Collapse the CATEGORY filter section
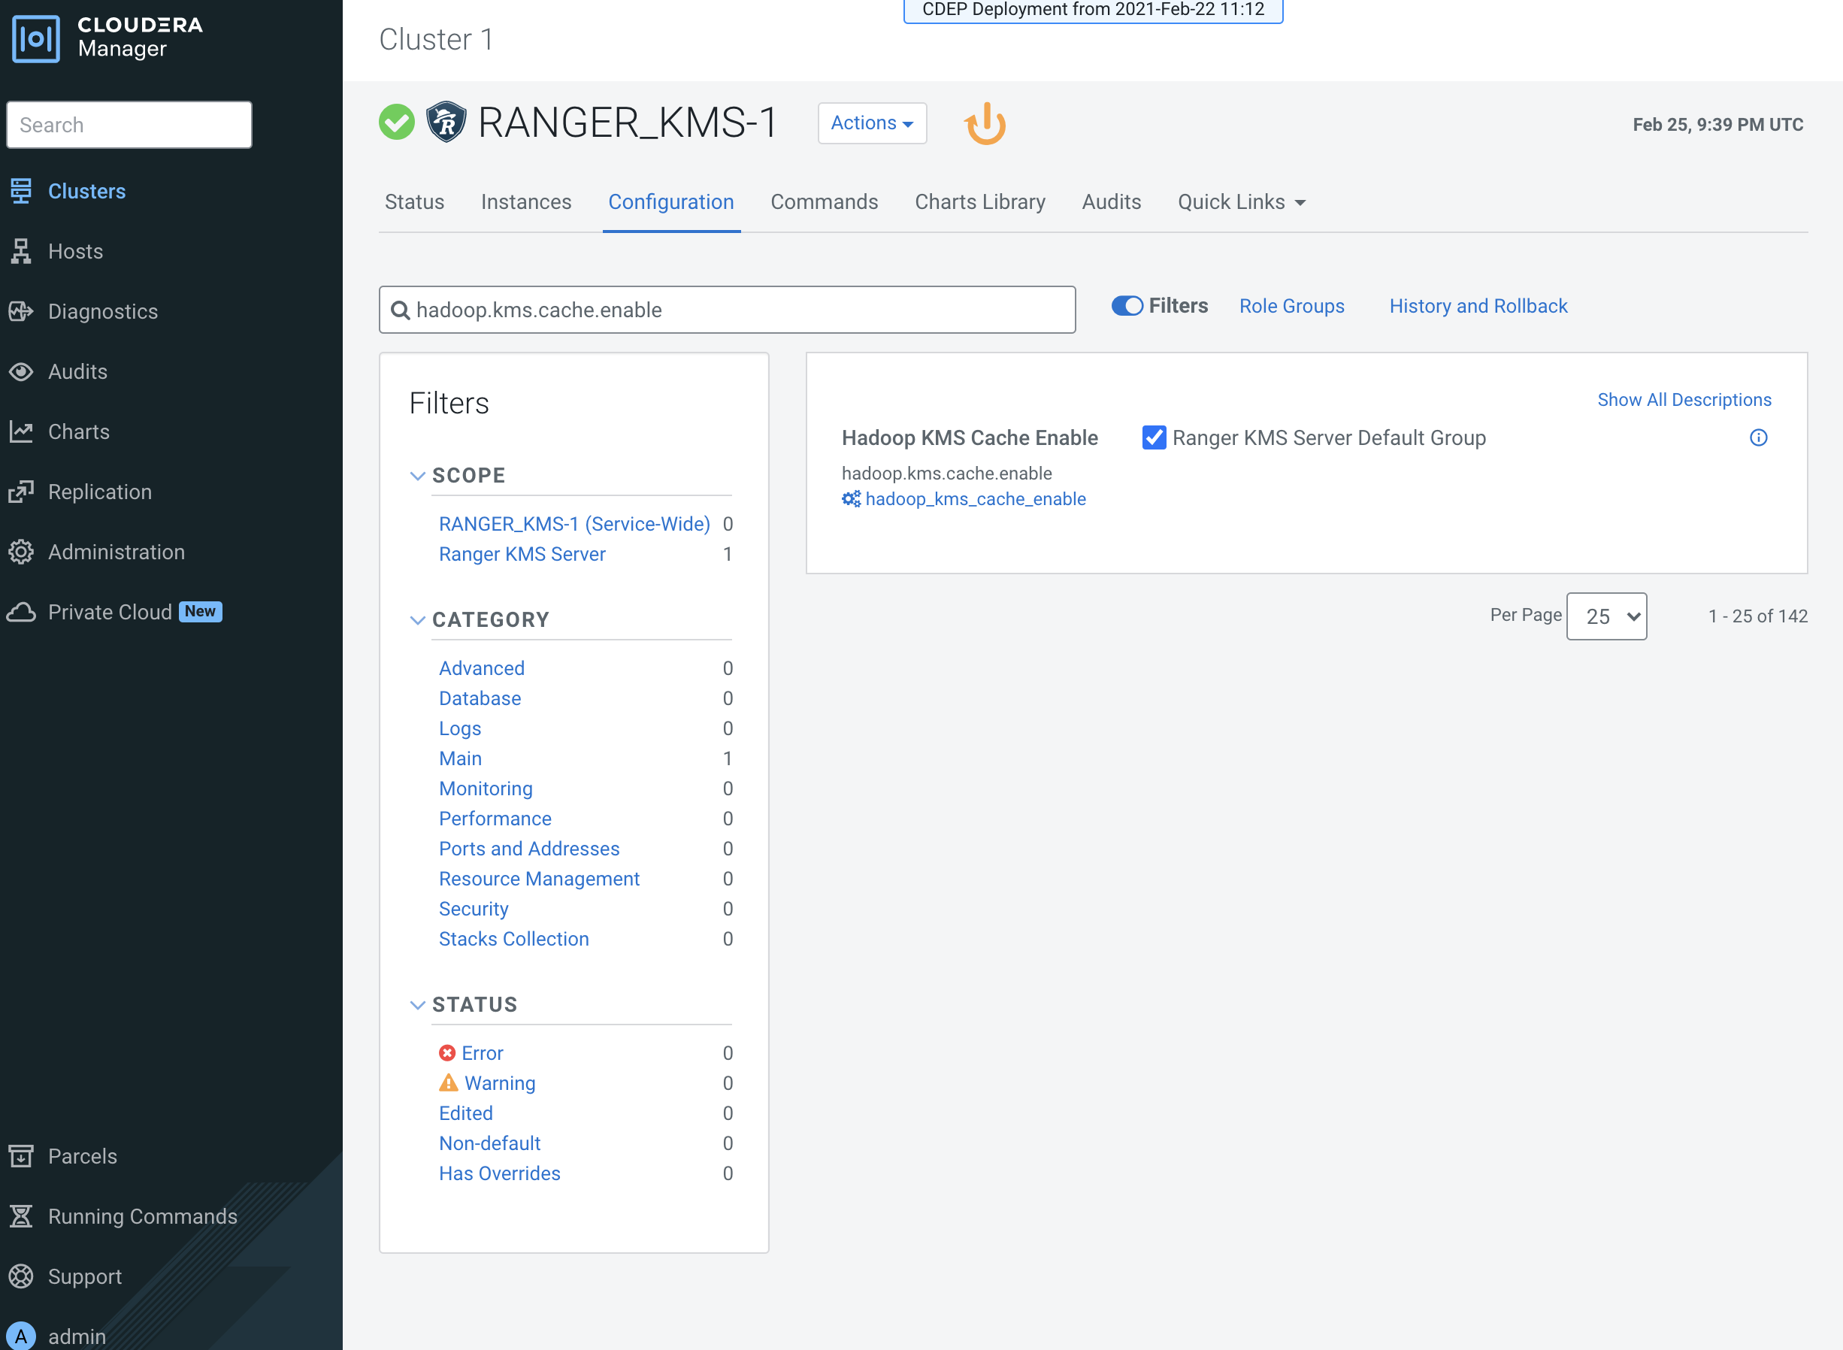 click(x=417, y=620)
